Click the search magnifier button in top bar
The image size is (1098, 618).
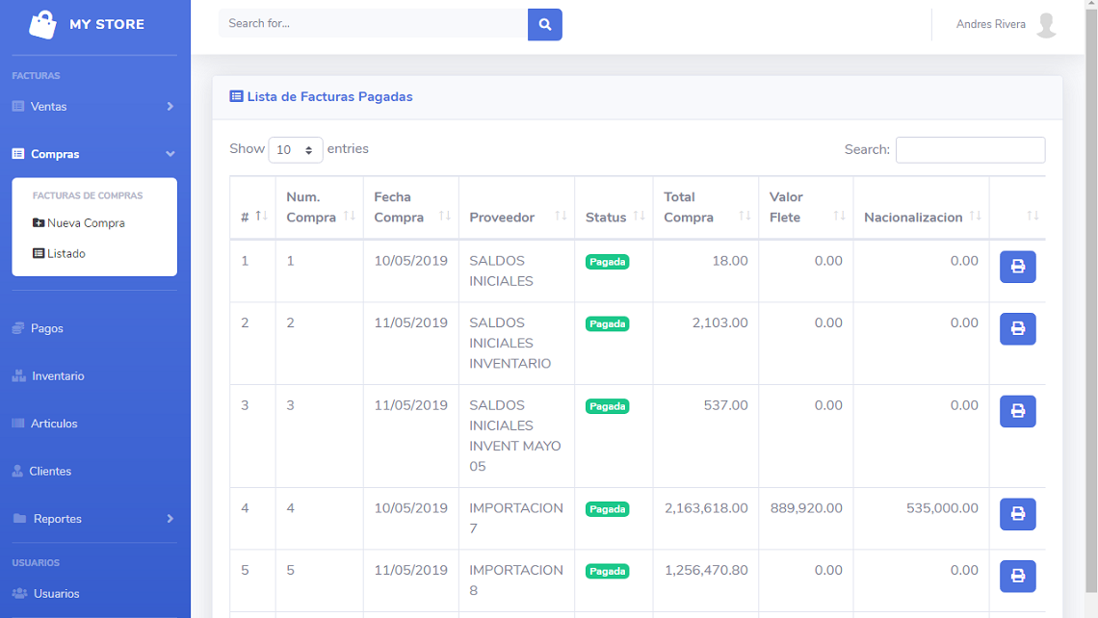point(544,24)
